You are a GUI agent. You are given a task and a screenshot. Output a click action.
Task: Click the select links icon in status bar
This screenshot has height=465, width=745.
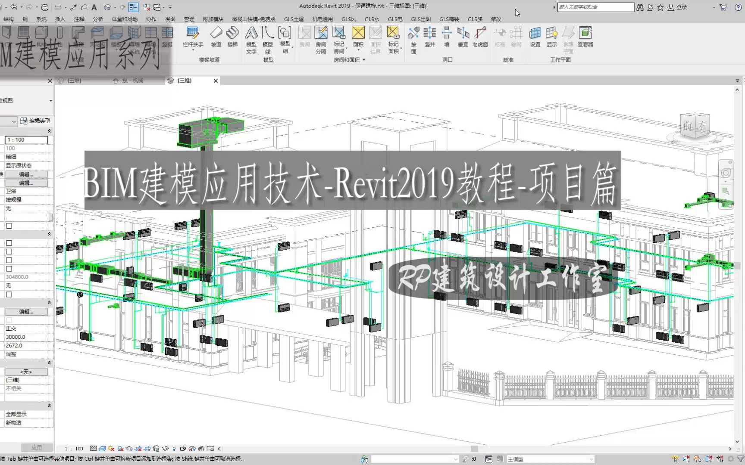(676, 459)
